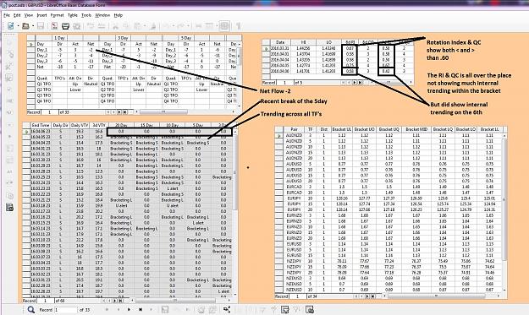529x315 pixels.
Task: Click the Bracket MID column header
Action: tap(416, 129)
